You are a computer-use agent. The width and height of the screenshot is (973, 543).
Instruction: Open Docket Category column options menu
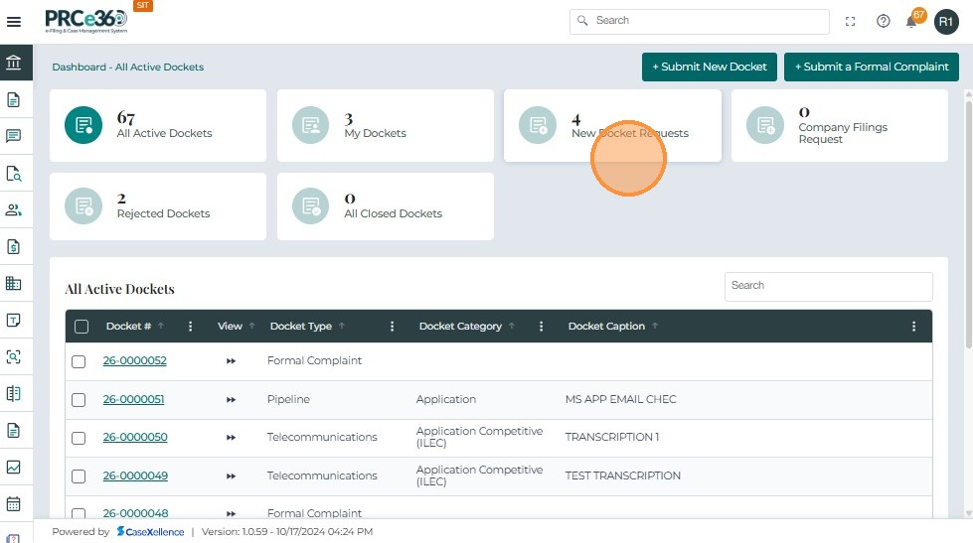541,327
